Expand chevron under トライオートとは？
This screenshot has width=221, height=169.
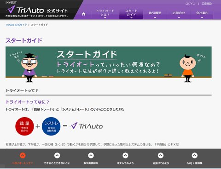coord(105,17)
